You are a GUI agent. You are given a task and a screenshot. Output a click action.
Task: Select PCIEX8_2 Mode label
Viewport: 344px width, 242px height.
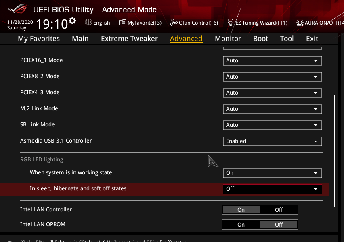[40, 77]
